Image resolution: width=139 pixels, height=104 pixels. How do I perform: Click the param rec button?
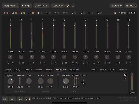pyautogui.click(x=58, y=6)
